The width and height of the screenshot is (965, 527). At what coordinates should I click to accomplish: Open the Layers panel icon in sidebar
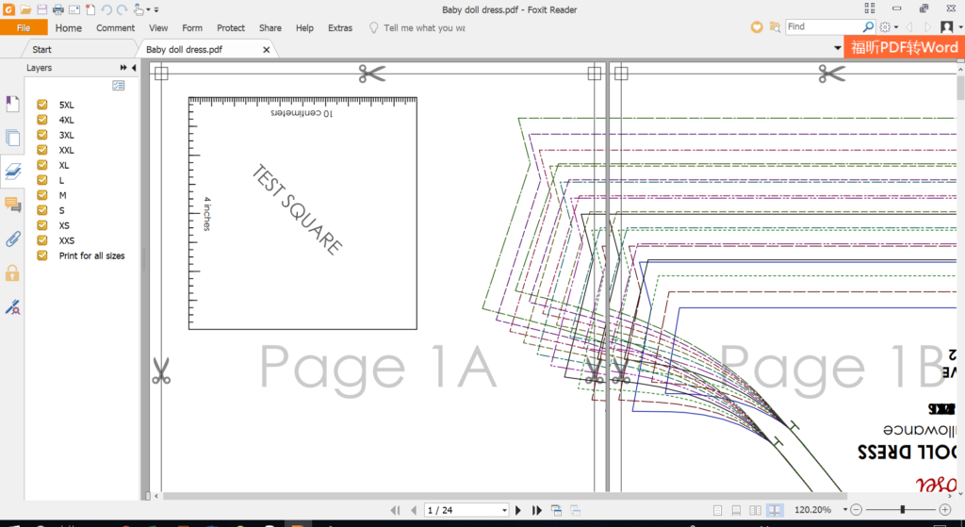(12, 171)
